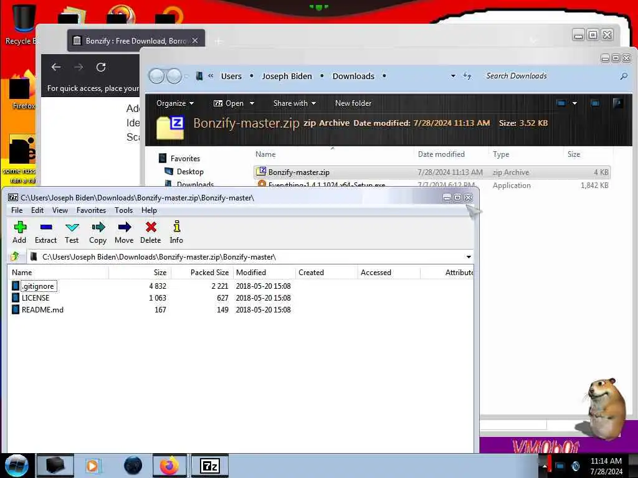Click the Explorer Forward navigation button

[x=174, y=76]
